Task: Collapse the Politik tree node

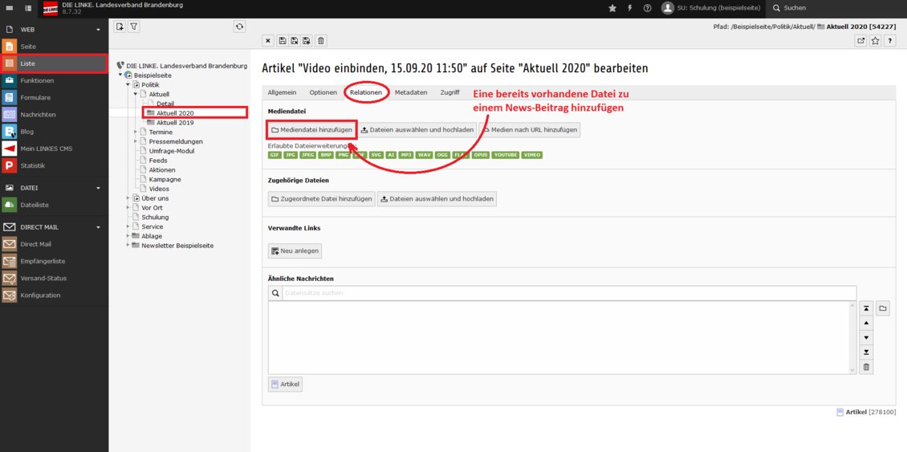Action: coord(128,84)
